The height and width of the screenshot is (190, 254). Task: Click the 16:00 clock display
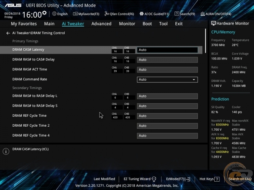click(32, 15)
